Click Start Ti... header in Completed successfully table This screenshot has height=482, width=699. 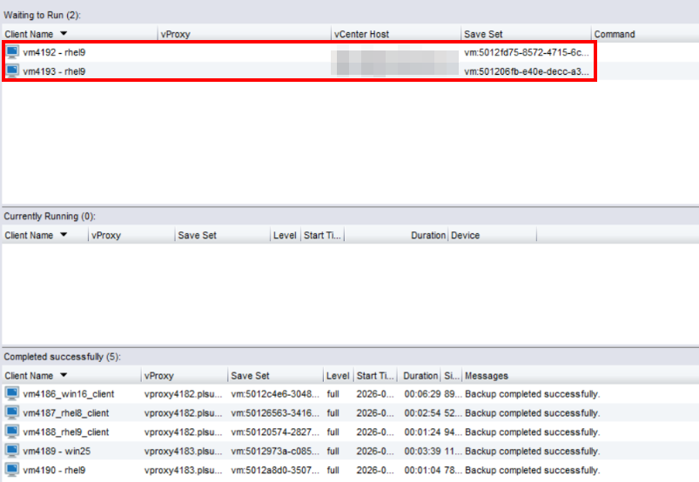click(375, 376)
